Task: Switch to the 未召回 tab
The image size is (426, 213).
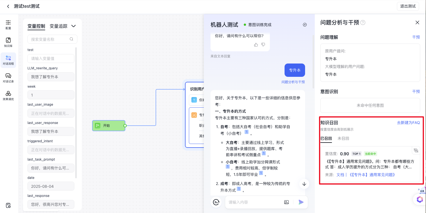Action: tap(343, 138)
